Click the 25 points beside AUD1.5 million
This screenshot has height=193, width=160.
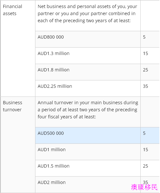[x=146, y=166]
